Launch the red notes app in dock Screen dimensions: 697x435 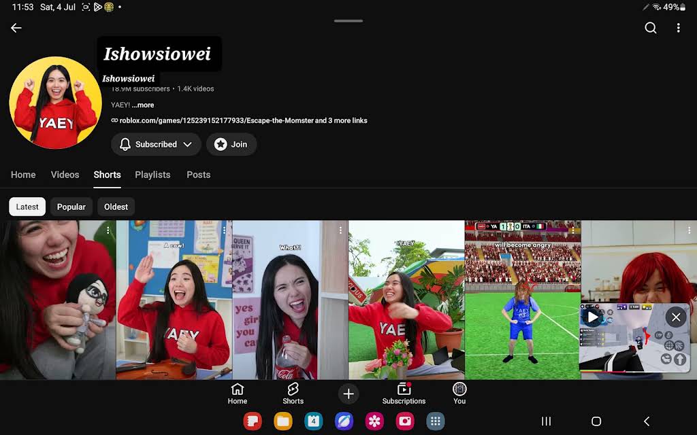pyautogui.click(x=253, y=421)
